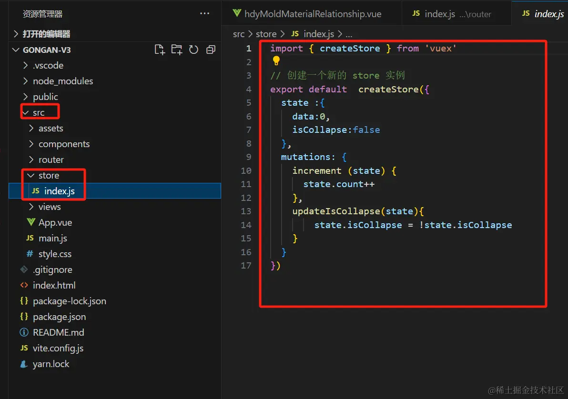Click the New Folder icon in explorer header
The width and height of the screenshot is (568, 399).
pyautogui.click(x=177, y=50)
